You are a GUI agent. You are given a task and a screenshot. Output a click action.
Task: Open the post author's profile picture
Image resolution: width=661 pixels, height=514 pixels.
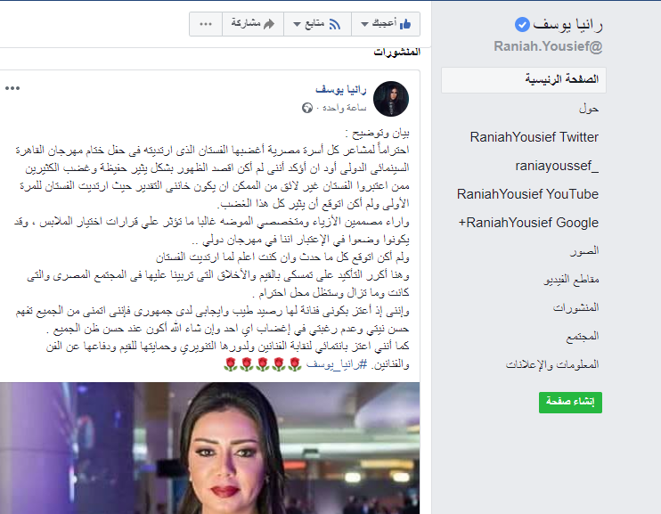pos(391,99)
